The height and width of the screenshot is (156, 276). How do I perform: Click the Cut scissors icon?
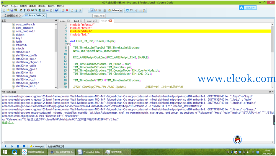click(x=136, y=10)
